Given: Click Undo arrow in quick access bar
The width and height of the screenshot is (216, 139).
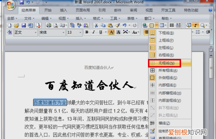Looking at the screenshot, I should pos(28,2).
